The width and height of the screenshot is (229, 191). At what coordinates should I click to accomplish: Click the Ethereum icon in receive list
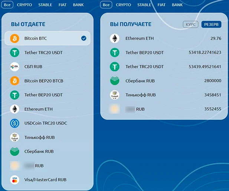click(x=115, y=38)
